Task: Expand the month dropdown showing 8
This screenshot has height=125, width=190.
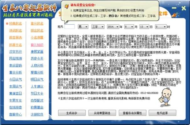Action: coord(129,27)
